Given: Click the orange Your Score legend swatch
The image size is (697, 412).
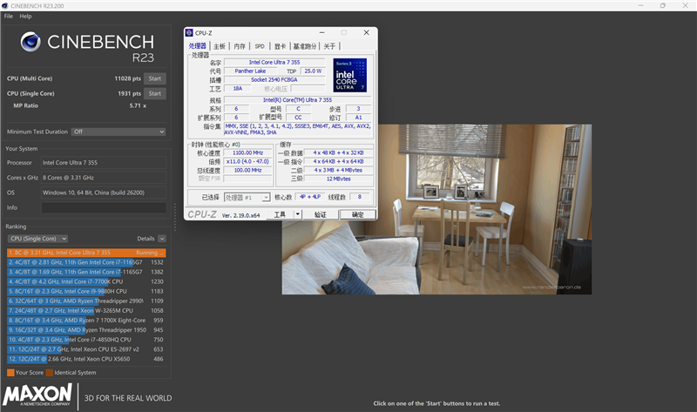Looking at the screenshot, I should pos(10,373).
